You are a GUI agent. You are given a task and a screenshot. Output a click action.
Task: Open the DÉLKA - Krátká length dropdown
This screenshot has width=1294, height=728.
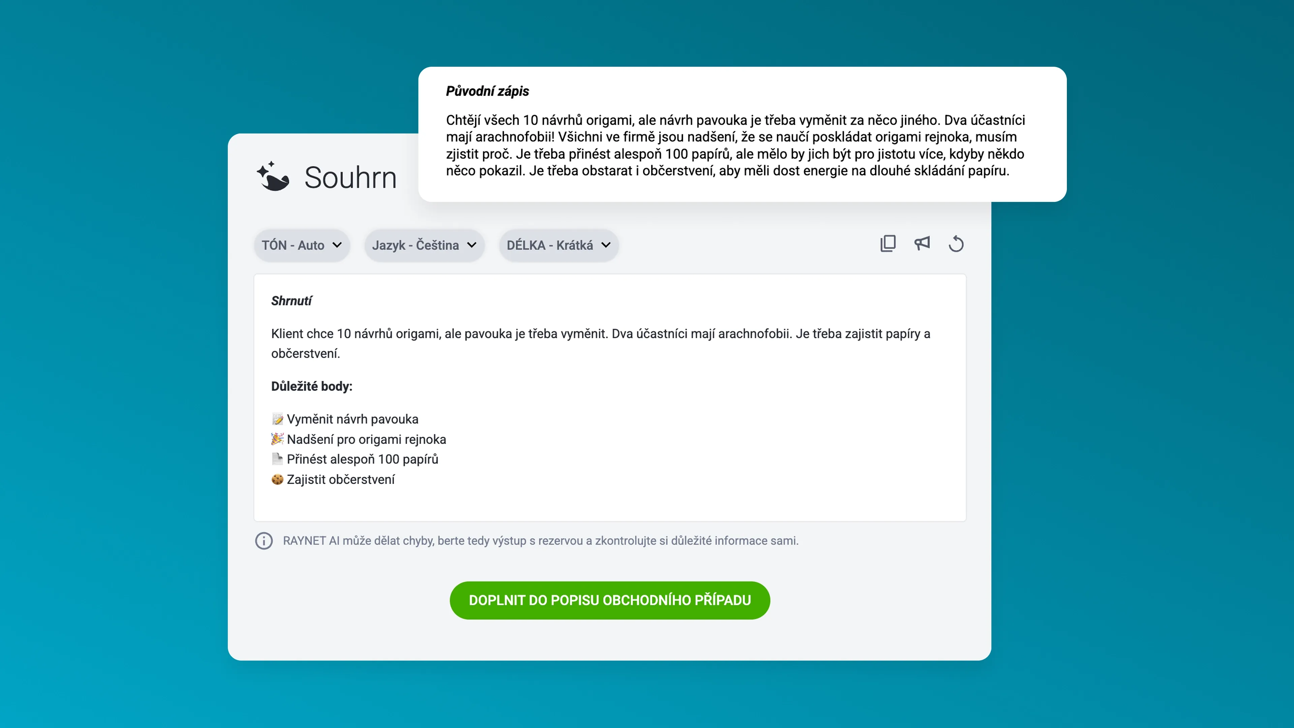tap(559, 245)
